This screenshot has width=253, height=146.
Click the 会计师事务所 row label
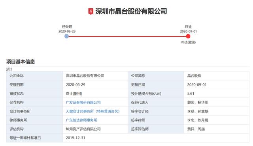point(20,111)
